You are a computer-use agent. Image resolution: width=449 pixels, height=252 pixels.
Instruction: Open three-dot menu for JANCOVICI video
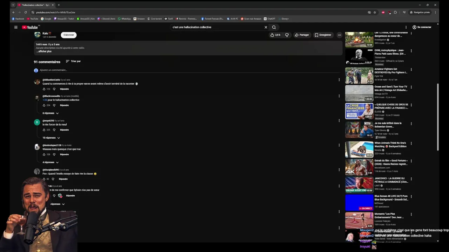pyautogui.click(x=411, y=179)
